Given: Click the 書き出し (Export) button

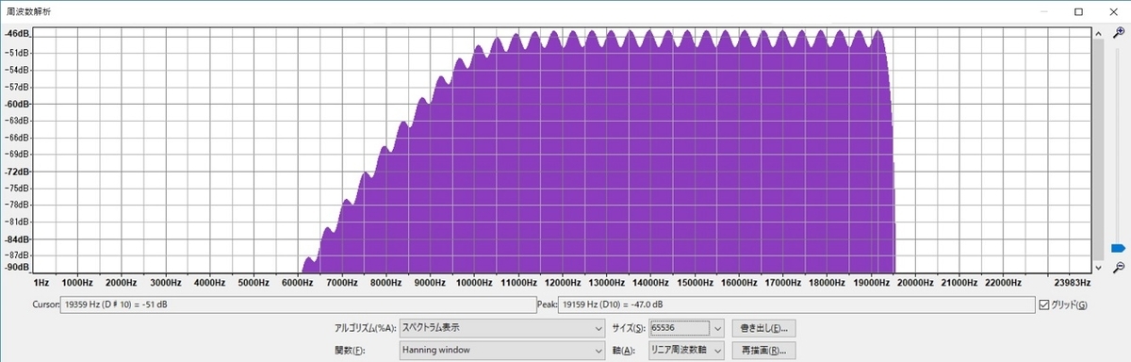Looking at the screenshot, I should coord(764,328).
